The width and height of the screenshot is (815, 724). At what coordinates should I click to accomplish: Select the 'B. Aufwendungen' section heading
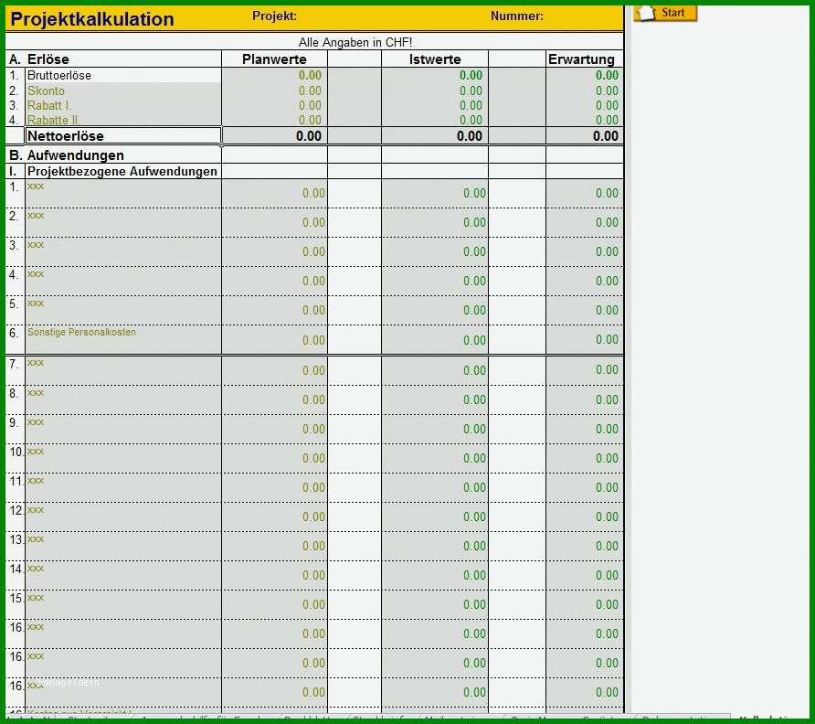point(67,155)
